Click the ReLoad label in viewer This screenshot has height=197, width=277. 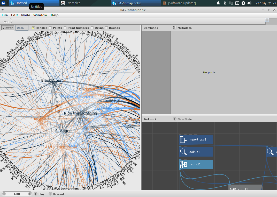point(39,119)
